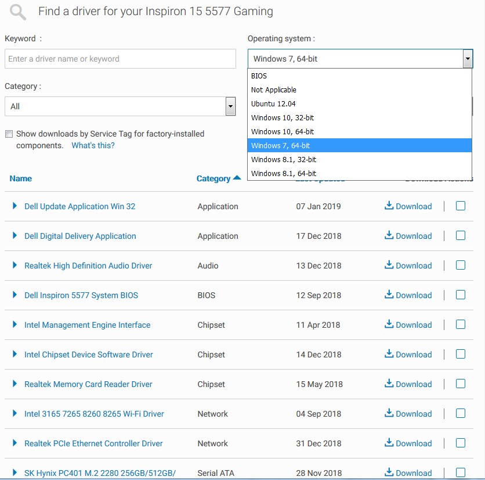Screen dimensions: 485x480
Task: Download Intel 3165 7265 8260 8265 Wi-Fi Driver
Action: (408, 414)
